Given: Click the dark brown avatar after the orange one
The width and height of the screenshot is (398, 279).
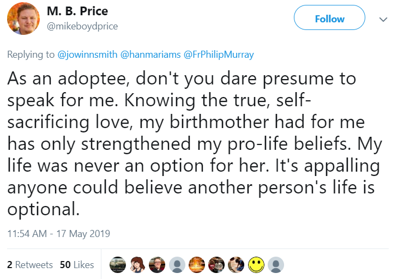Looking at the screenshot, I should 216,265.
